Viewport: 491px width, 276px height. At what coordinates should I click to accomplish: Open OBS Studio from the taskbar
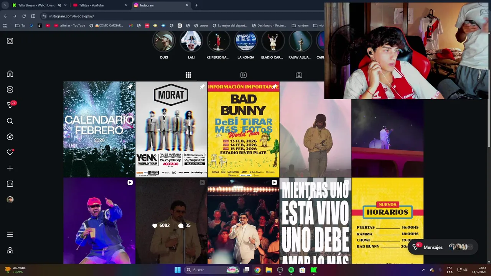(x=280, y=270)
